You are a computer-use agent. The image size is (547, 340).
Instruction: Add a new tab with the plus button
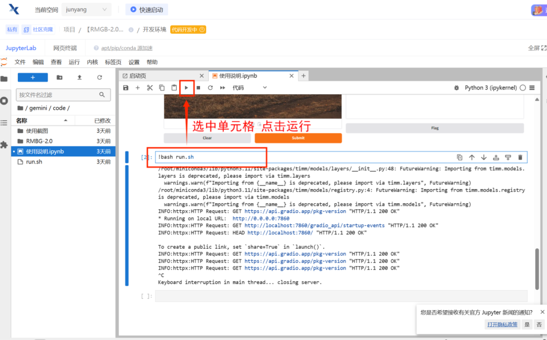tap(303, 75)
